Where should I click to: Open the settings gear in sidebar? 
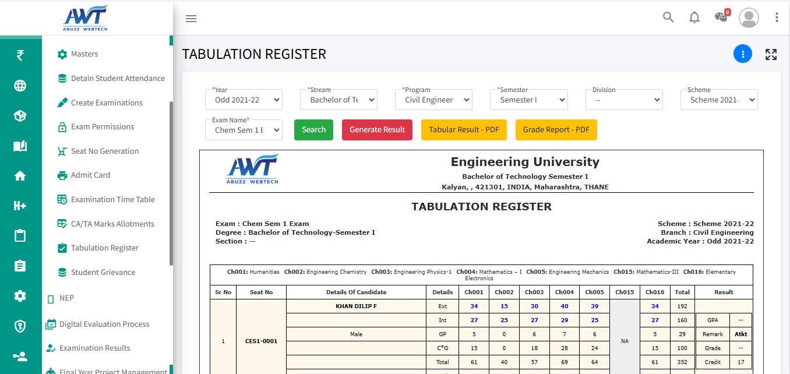pos(20,295)
